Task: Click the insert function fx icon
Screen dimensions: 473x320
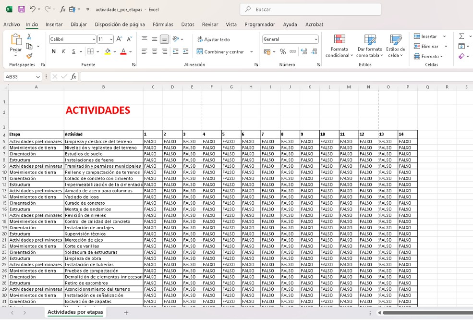Action: (73, 77)
